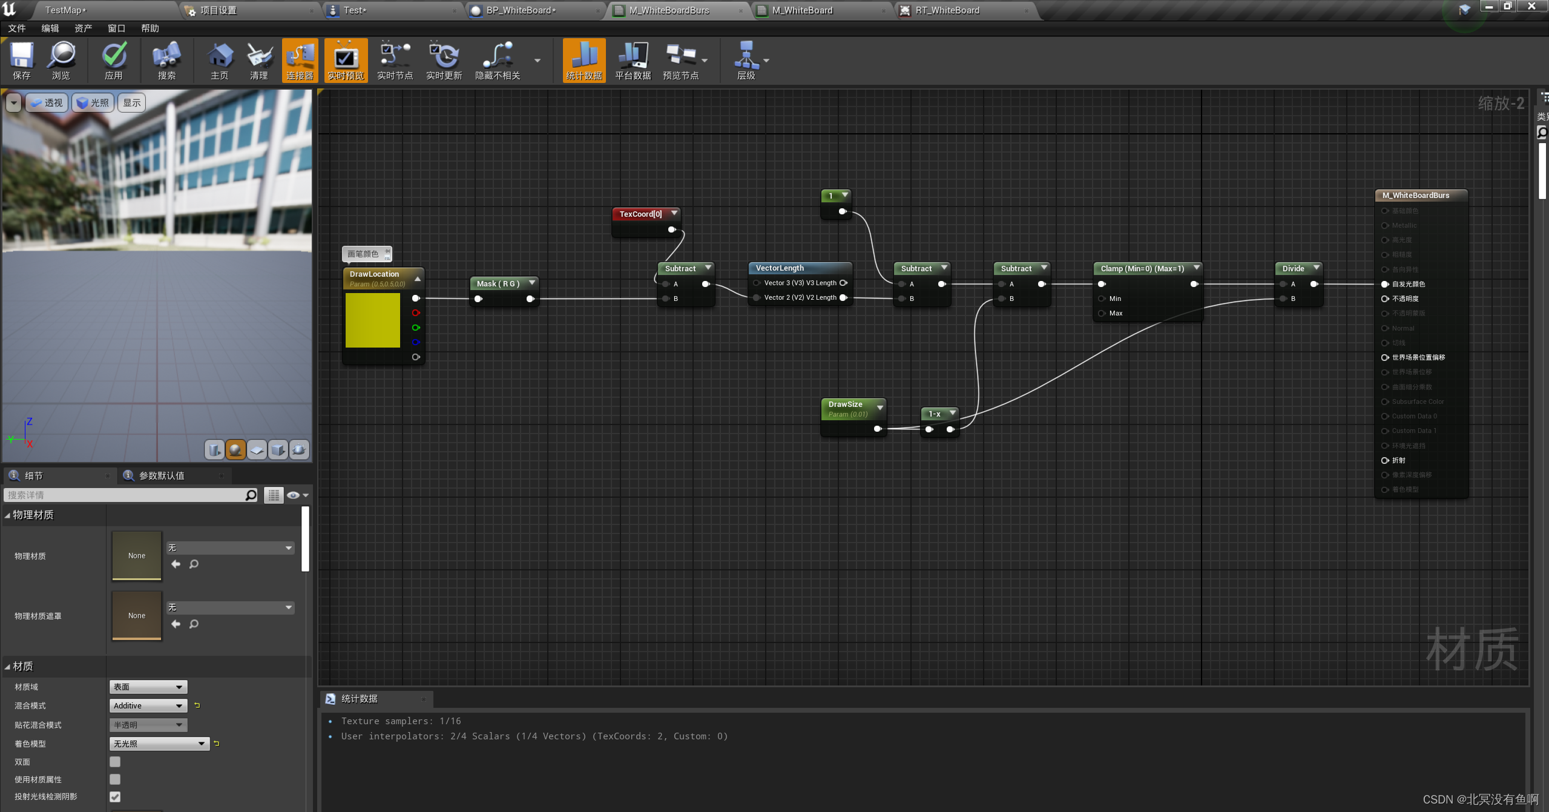Open the 着色模型 无光照 dropdown
Image resolution: width=1549 pixels, height=812 pixels.
(x=160, y=744)
